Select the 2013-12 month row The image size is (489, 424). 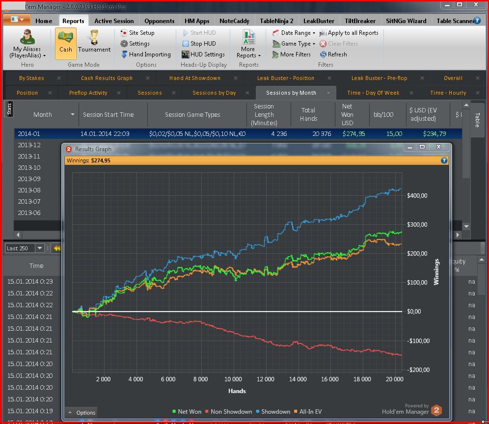29,145
